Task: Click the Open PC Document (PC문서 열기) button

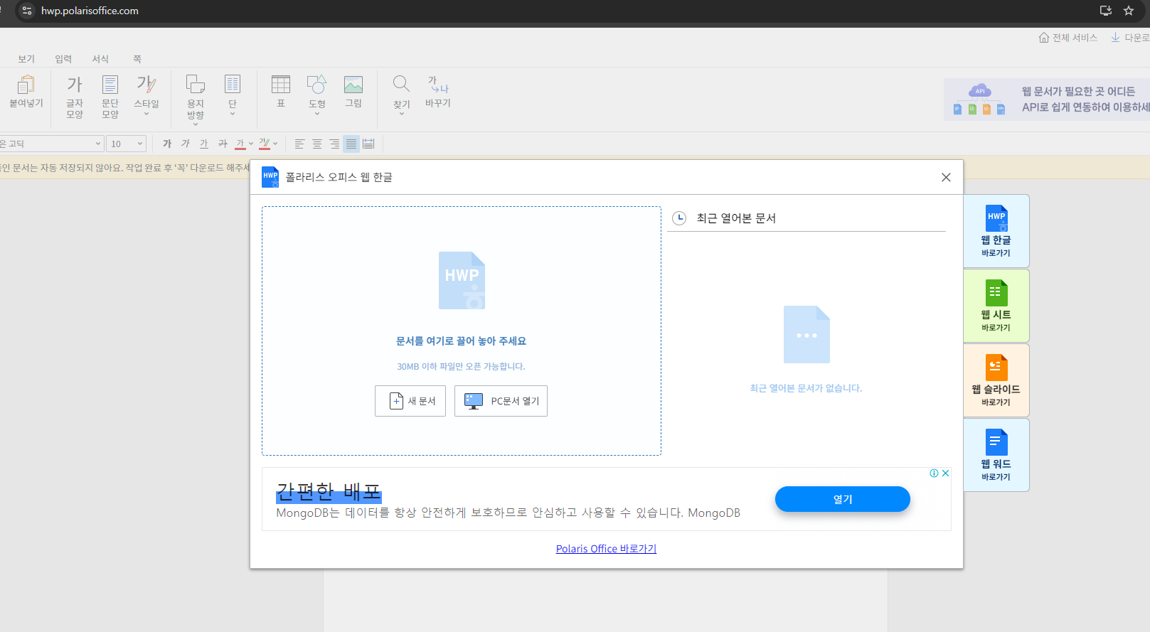Action: [501, 401]
